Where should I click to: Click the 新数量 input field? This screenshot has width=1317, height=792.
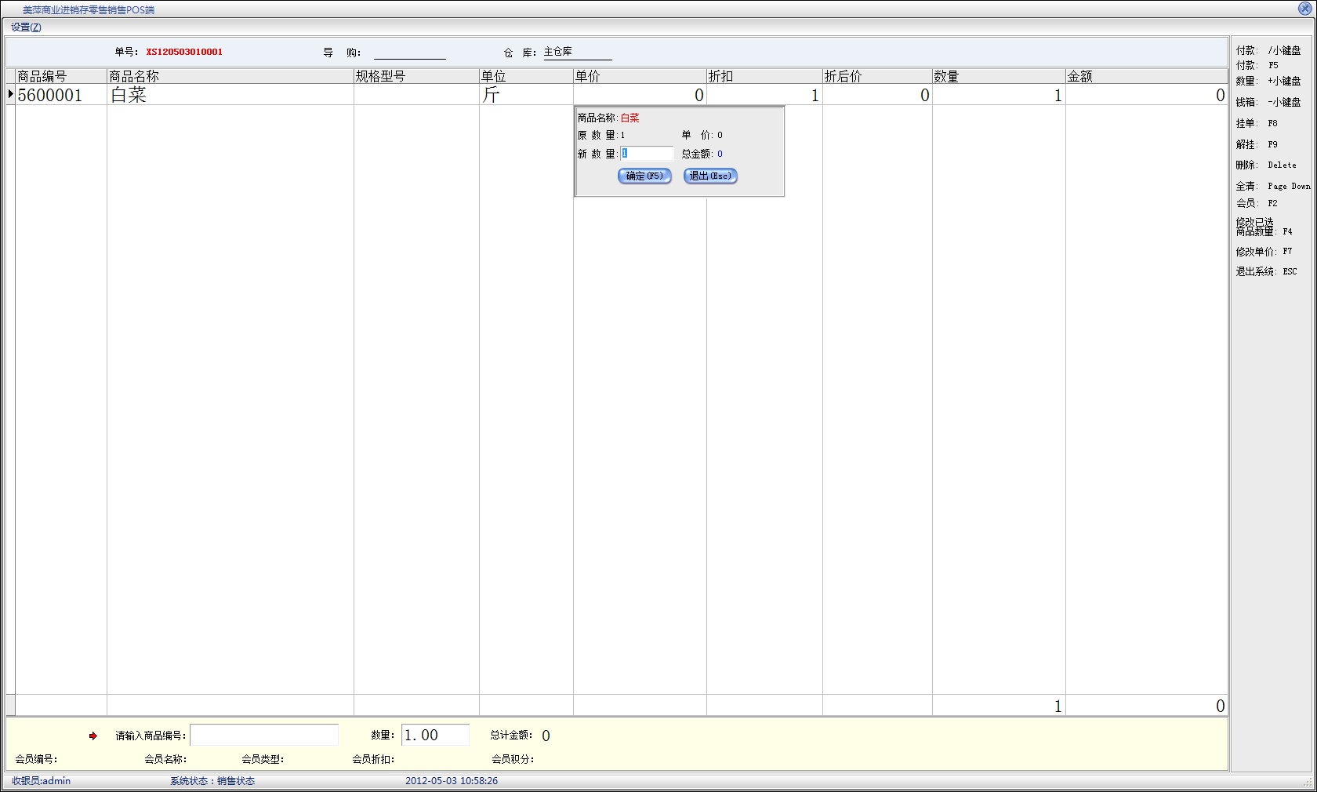[647, 154]
